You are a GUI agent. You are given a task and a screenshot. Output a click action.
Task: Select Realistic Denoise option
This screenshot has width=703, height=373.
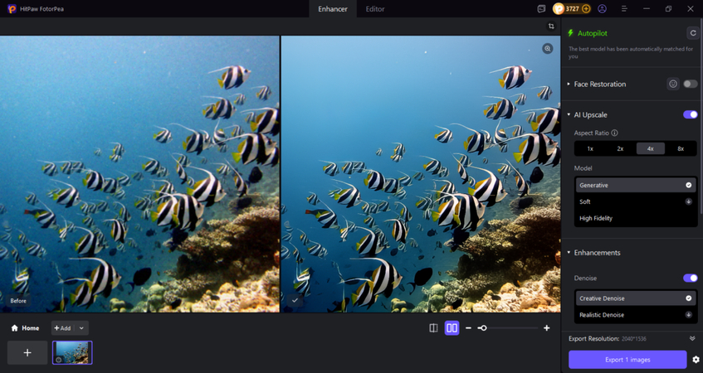pyautogui.click(x=635, y=315)
